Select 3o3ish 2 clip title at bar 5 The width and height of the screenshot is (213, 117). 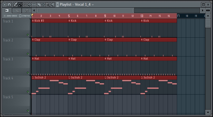pyautogui.click(x=76, y=77)
